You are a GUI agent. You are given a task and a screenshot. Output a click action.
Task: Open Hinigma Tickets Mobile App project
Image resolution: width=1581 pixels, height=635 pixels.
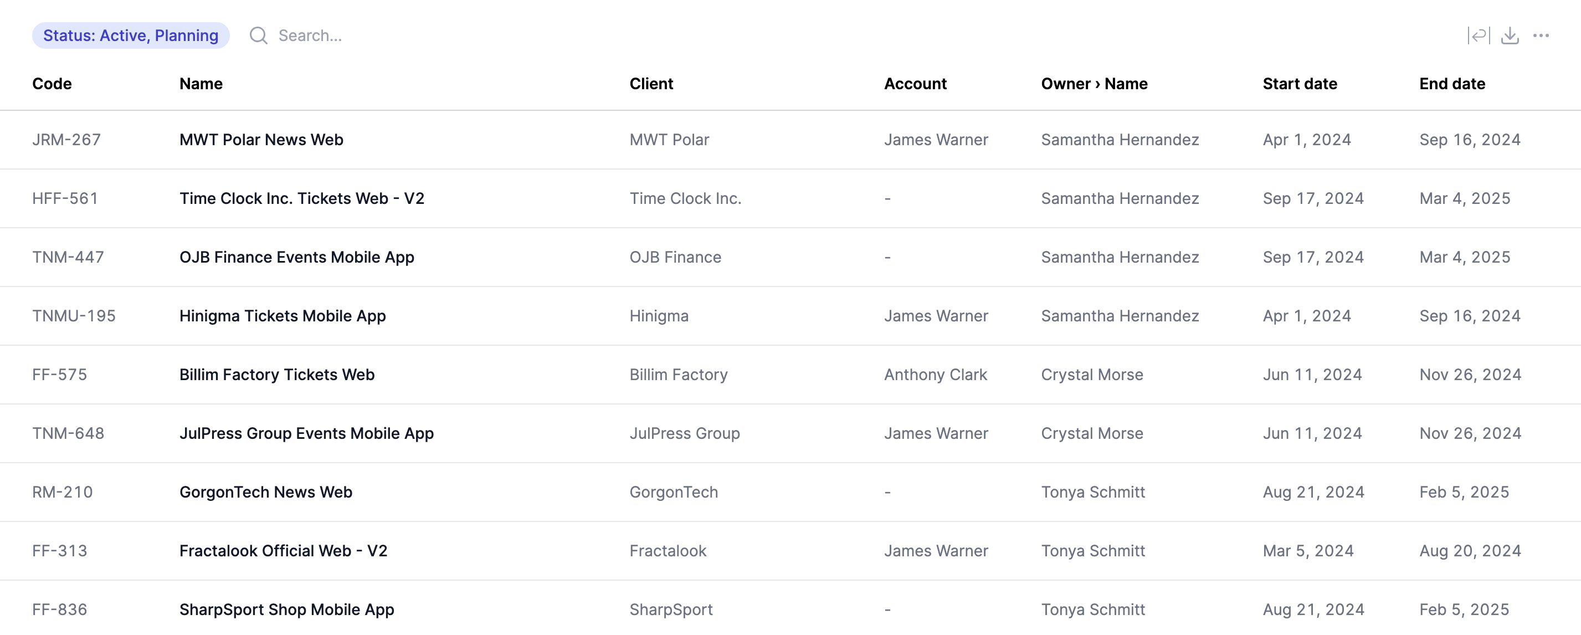pos(283,316)
